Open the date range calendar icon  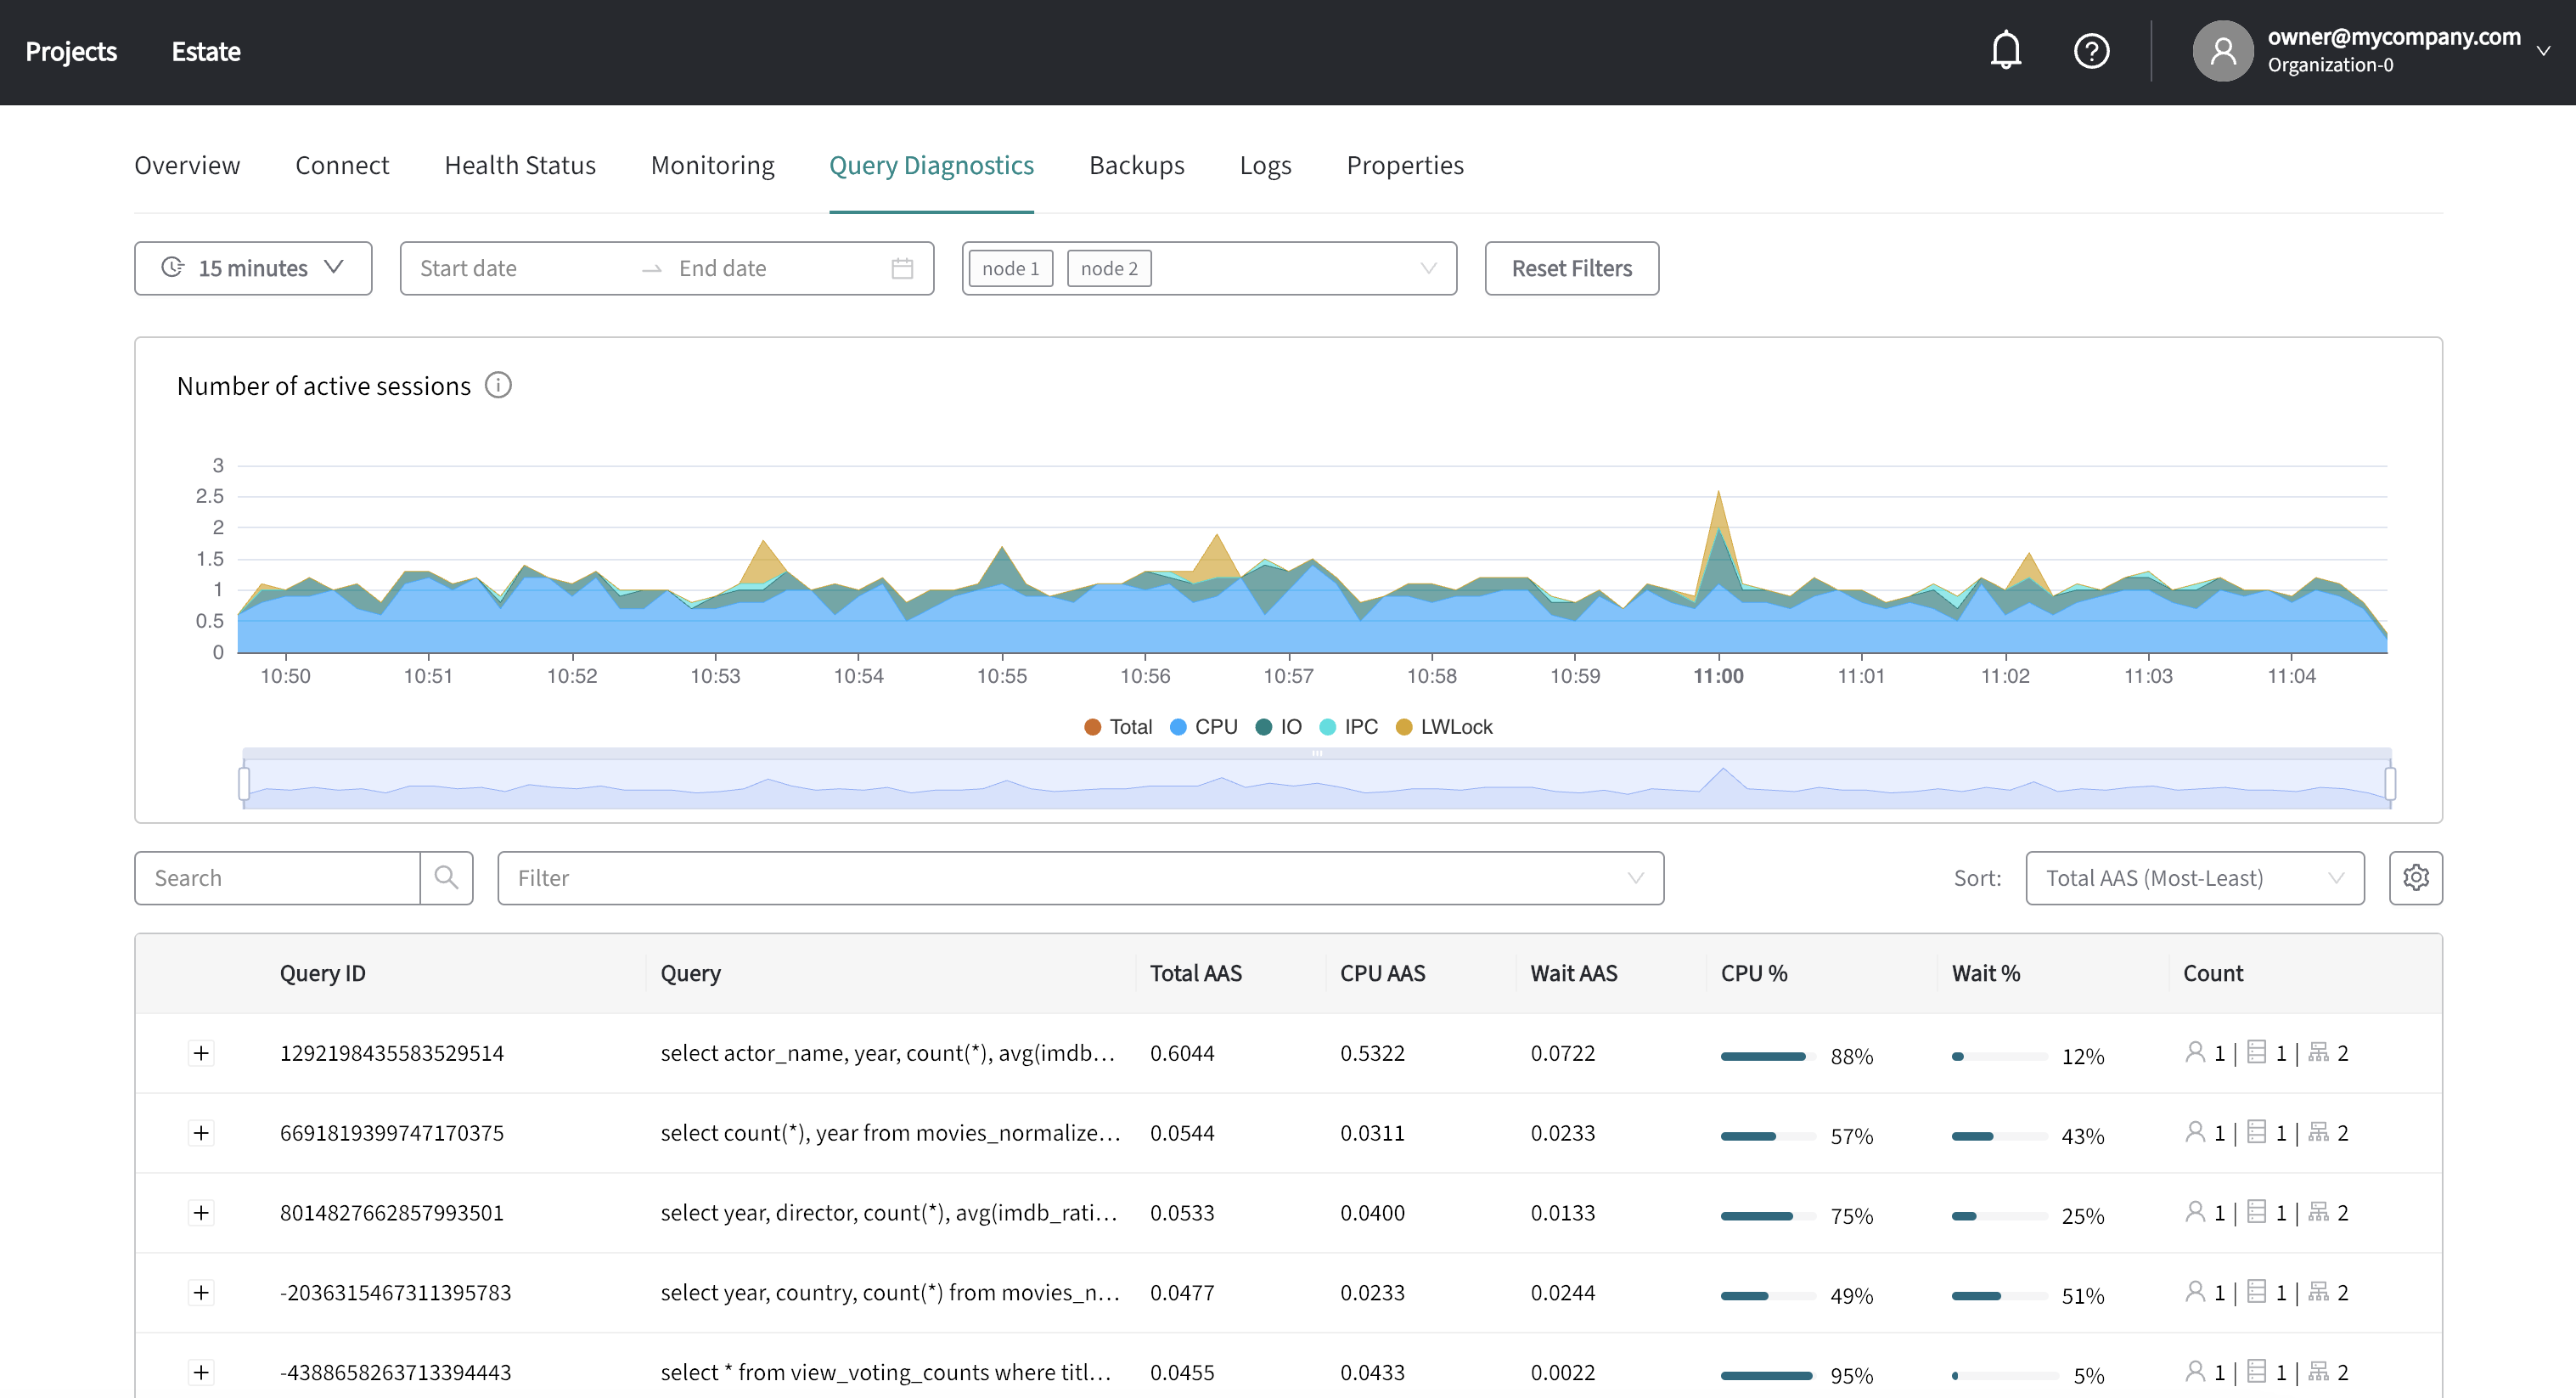coord(902,268)
